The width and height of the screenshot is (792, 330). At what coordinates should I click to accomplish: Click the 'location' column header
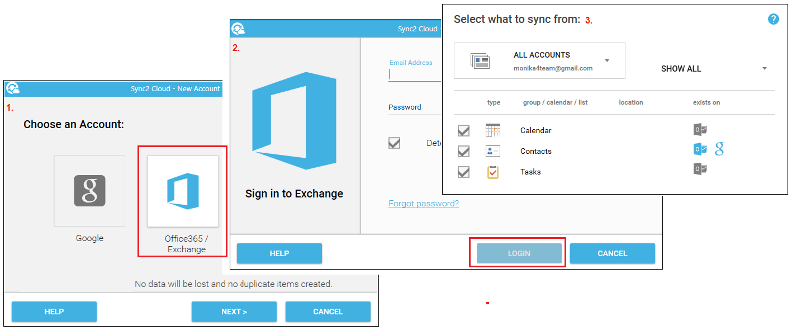coord(631,102)
